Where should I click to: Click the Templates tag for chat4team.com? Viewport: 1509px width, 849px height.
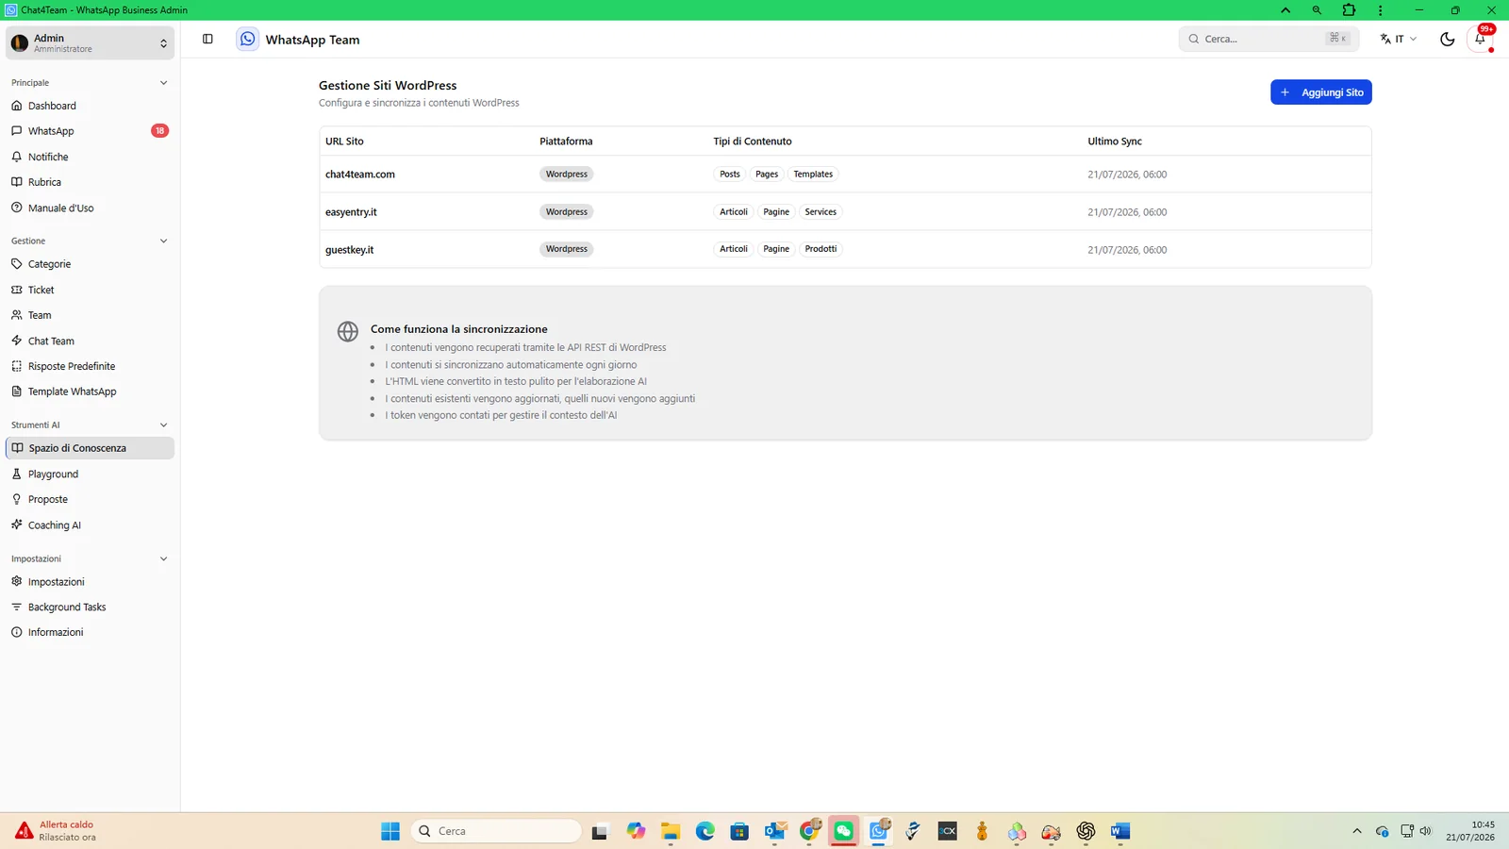(x=813, y=175)
